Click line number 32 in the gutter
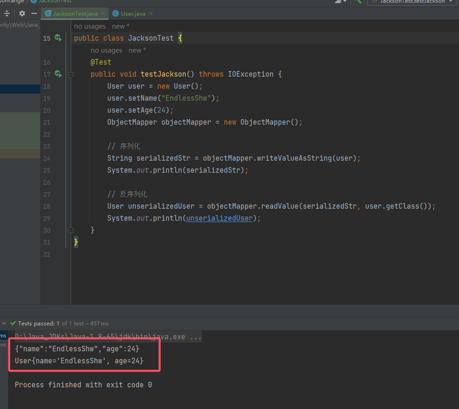Screen dimensions: 459x409 coord(47,254)
